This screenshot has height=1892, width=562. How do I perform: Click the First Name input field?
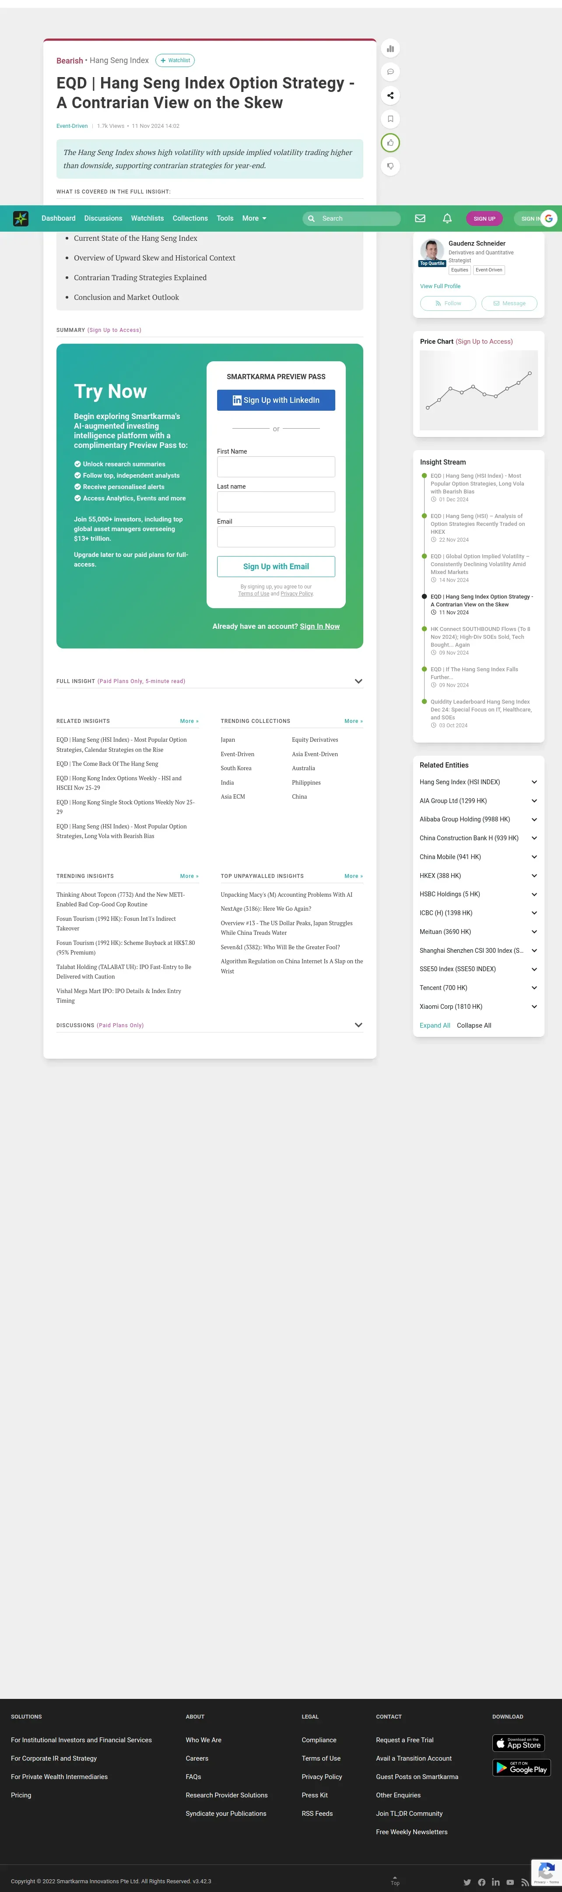(x=276, y=467)
